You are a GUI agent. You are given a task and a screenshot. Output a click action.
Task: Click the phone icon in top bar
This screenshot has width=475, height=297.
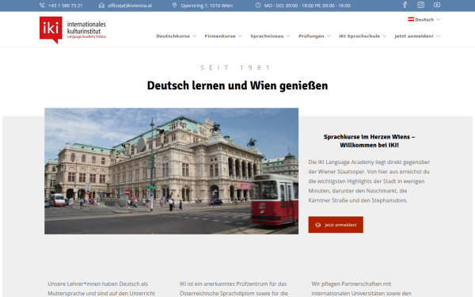pos(42,6)
